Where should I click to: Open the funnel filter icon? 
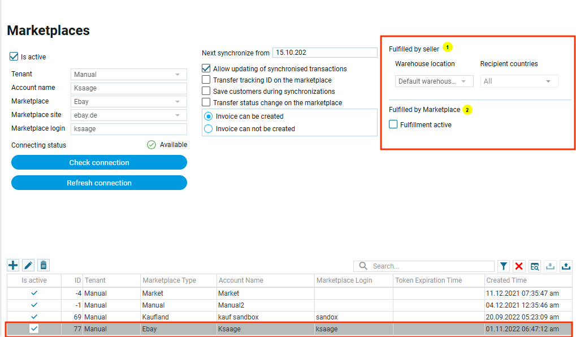504,266
